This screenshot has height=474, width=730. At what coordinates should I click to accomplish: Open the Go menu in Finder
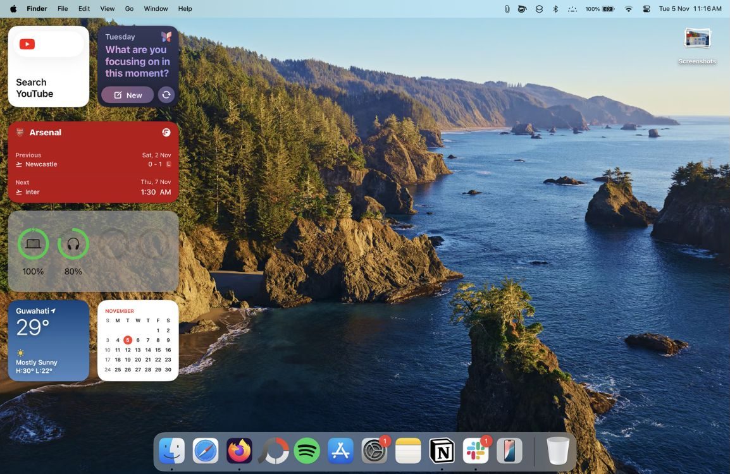(128, 8)
